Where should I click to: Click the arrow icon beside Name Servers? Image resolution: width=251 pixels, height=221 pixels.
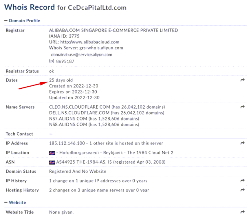pos(243,107)
